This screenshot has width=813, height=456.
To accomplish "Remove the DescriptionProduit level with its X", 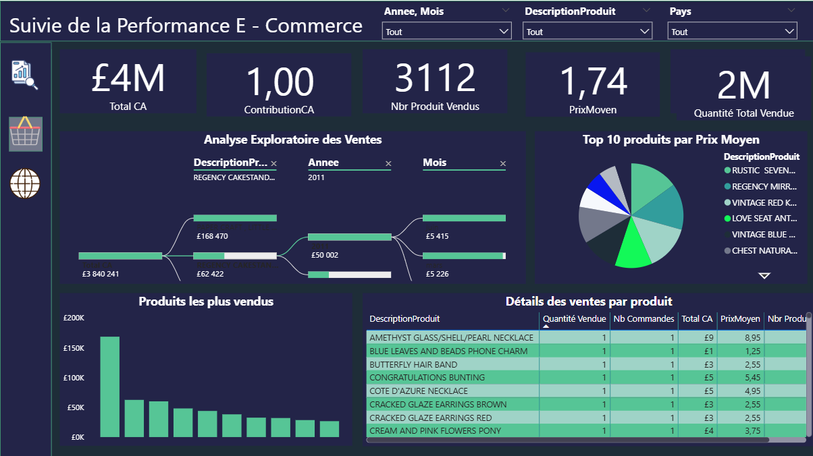I will (x=273, y=163).
